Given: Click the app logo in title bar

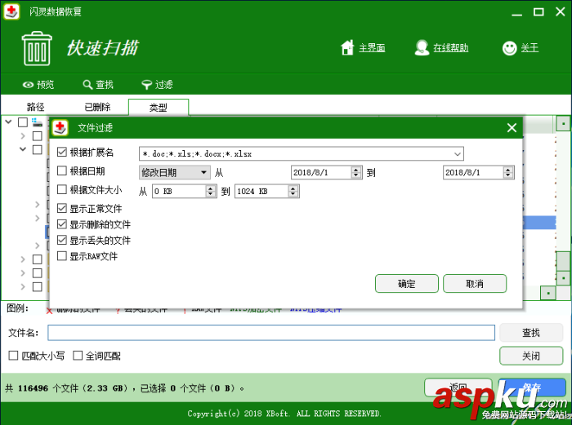Looking at the screenshot, I should point(11,11).
